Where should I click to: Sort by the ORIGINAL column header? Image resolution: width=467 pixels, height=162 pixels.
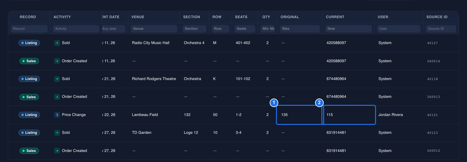click(290, 17)
